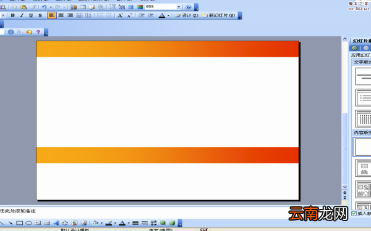
Task: Open the drawing toolbar font color dropdown arrow
Action: (129, 223)
